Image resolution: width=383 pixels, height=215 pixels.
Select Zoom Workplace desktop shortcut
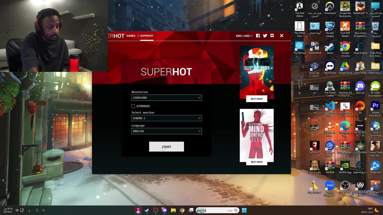330,189
